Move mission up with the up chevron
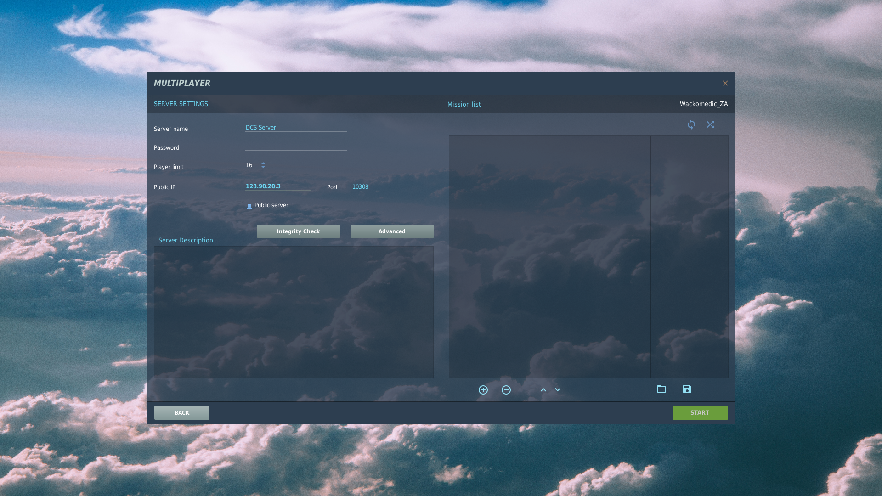The height and width of the screenshot is (496, 882). click(x=543, y=390)
